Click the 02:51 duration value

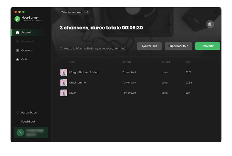pos(188,72)
